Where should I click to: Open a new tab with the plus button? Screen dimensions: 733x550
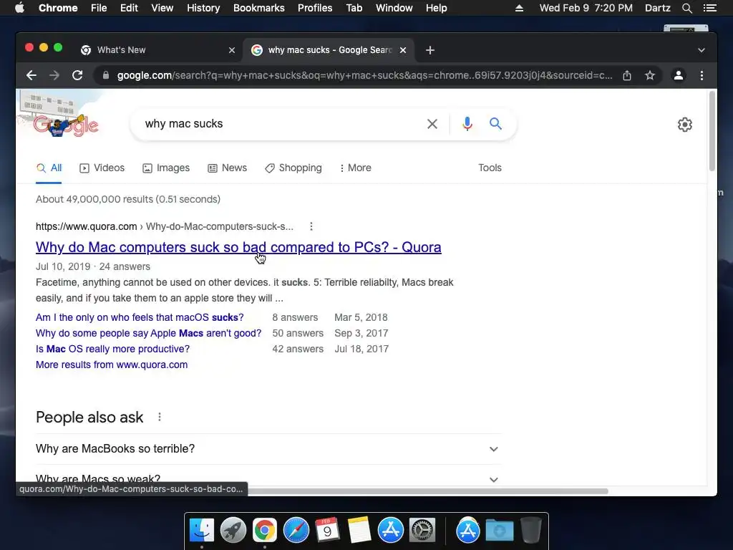click(430, 50)
